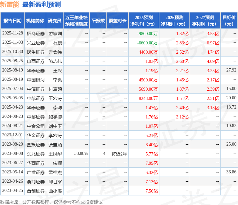Click 兴业证券 institution cell

[x=36, y=43]
